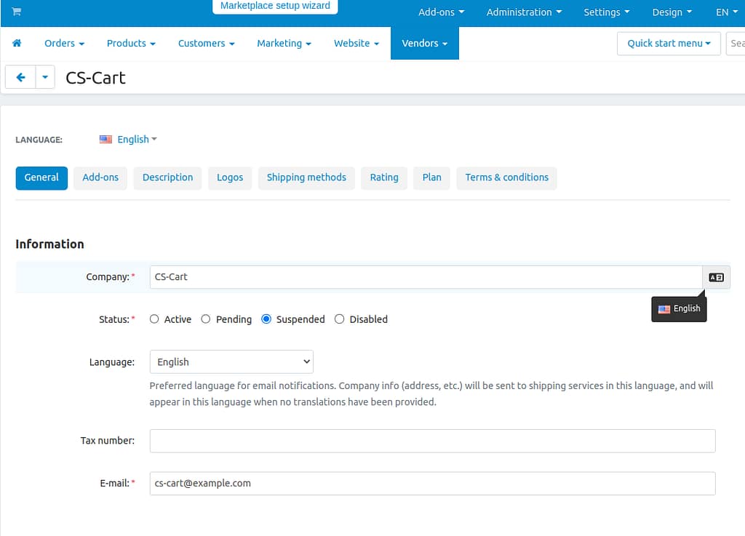Viewport: 745px width, 536px height.
Task: Choose the Disabled status option
Action: point(339,319)
